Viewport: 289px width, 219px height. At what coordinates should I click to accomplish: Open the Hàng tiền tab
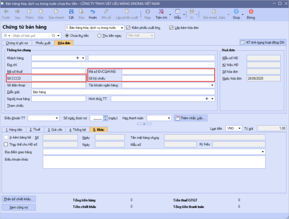pyautogui.click(x=14, y=129)
